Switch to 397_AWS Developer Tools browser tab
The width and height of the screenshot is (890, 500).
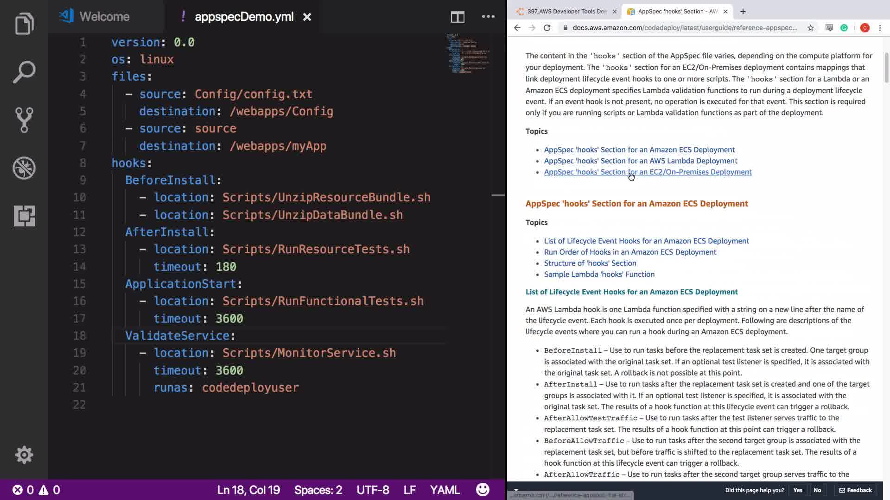[x=566, y=12]
